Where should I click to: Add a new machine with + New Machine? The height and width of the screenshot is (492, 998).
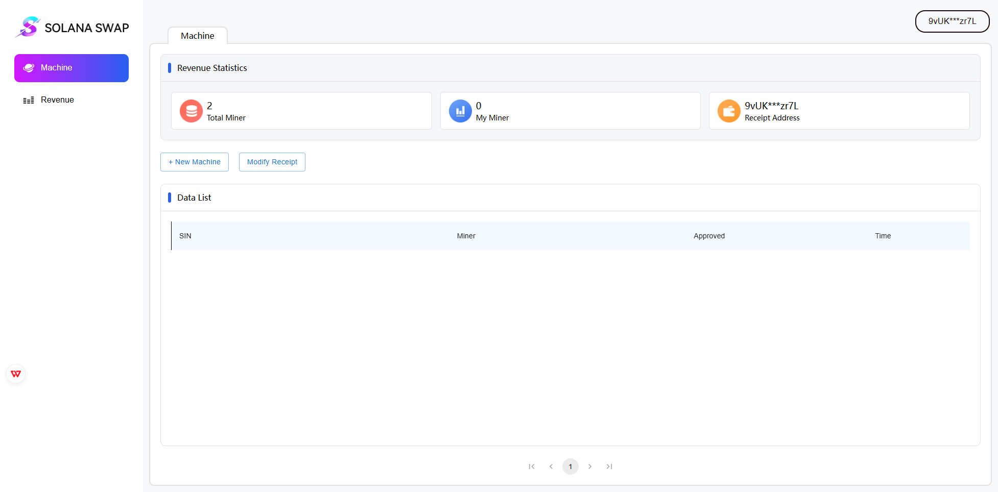(x=195, y=162)
